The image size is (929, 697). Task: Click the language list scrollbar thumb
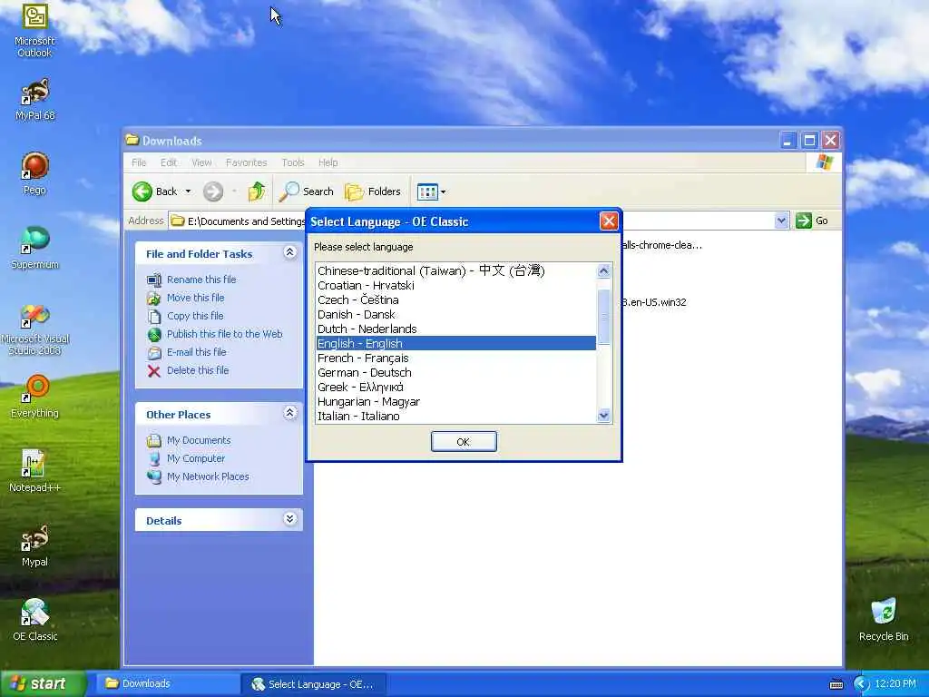603,317
